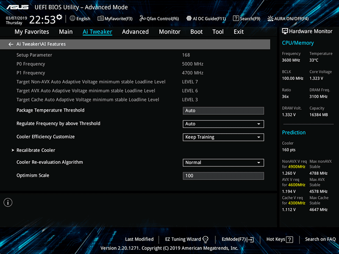Click the gear icon beside the clock
Viewport: 339px width, 254px height.
tap(59, 17)
